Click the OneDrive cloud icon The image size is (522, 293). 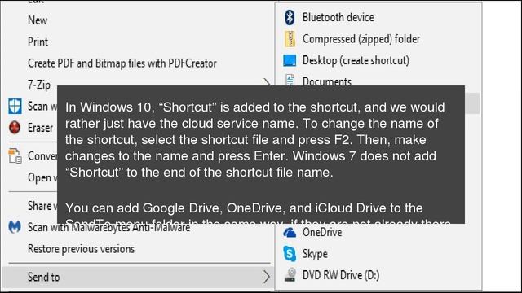[290, 233]
